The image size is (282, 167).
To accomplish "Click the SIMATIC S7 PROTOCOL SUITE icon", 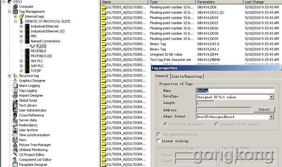I will point(21,21).
